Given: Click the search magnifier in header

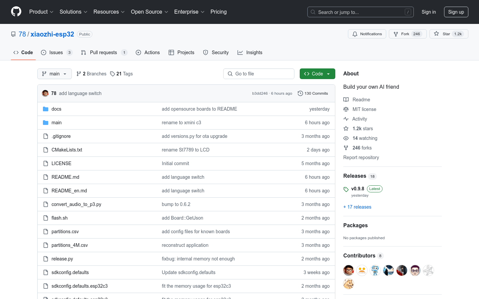Looking at the screenshot, I should pyautogui.click(x=313, y=12).
